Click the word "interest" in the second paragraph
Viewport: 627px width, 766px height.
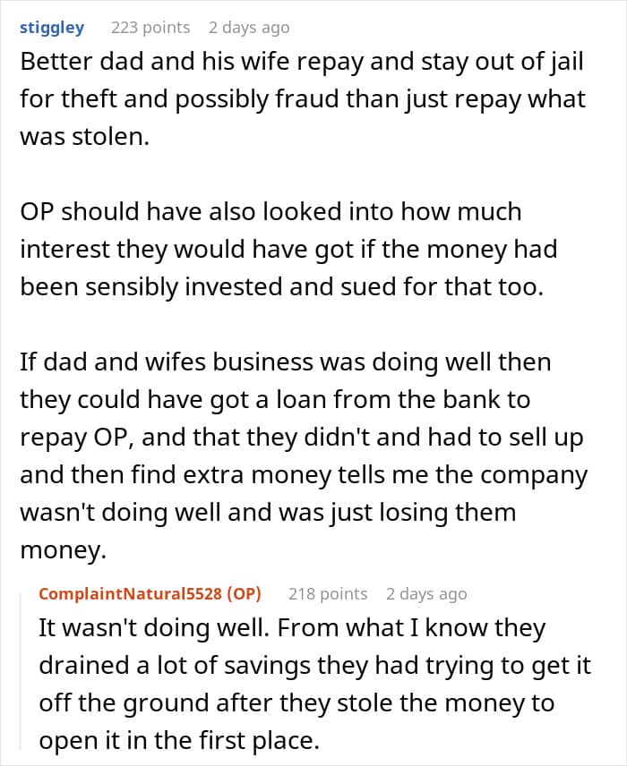[70, 250]
